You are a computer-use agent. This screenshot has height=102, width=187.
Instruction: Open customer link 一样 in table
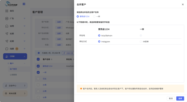point(45,72)
